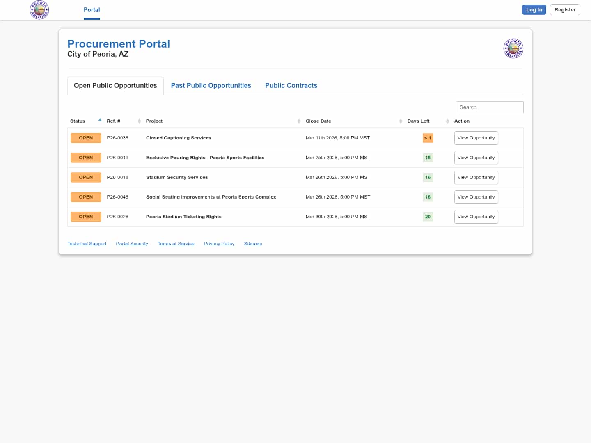The height and width of the screenshot is (443, 591).
Task: Sort by Project column arrows
Action: pos(299,121)
